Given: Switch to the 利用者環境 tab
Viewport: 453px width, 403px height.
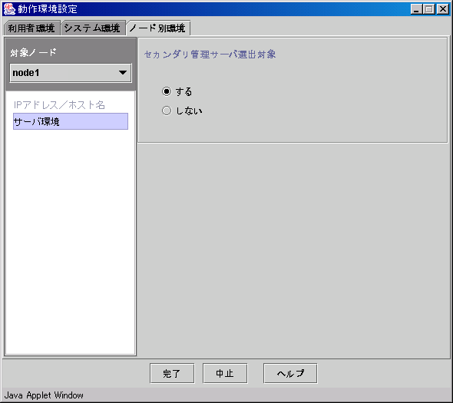Looking at the screenshot, I should pos(31,28).
